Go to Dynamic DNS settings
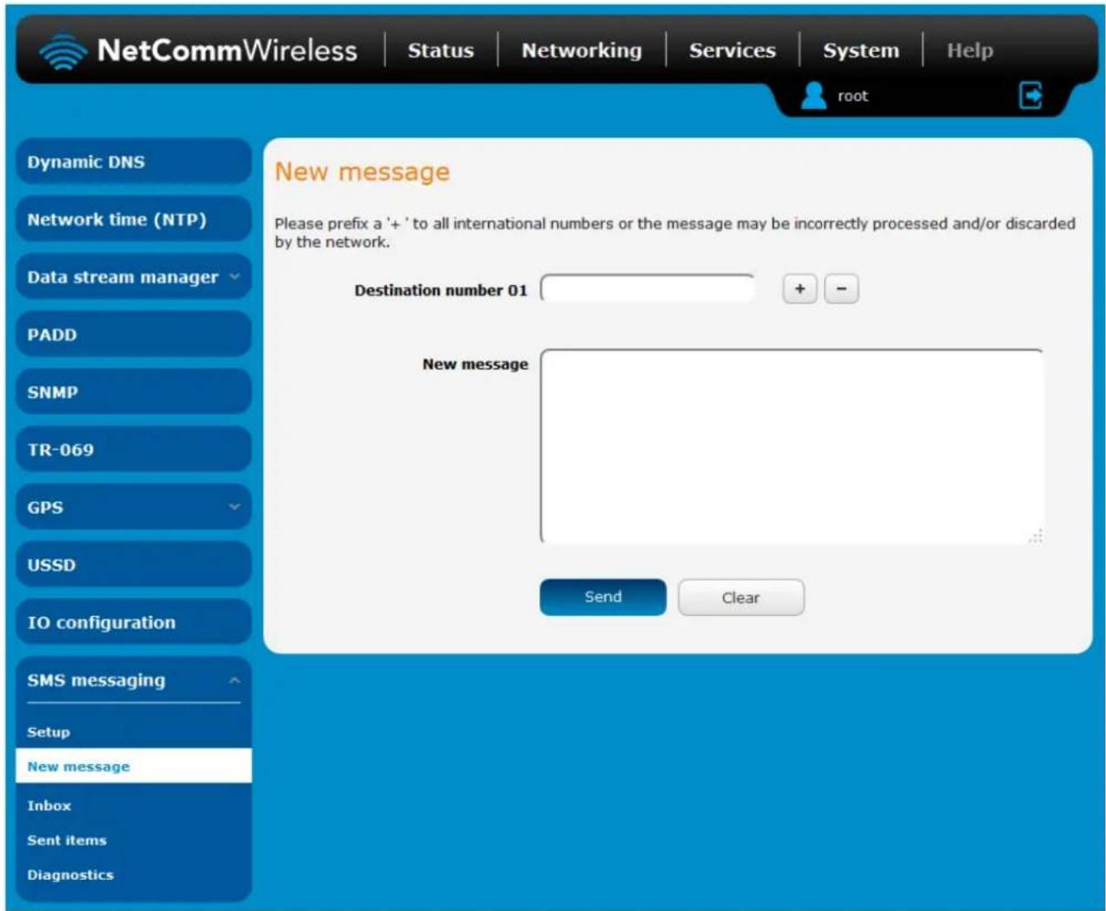Image resolution: width=1106 pixels, height=911 pixels. (133, 161)
